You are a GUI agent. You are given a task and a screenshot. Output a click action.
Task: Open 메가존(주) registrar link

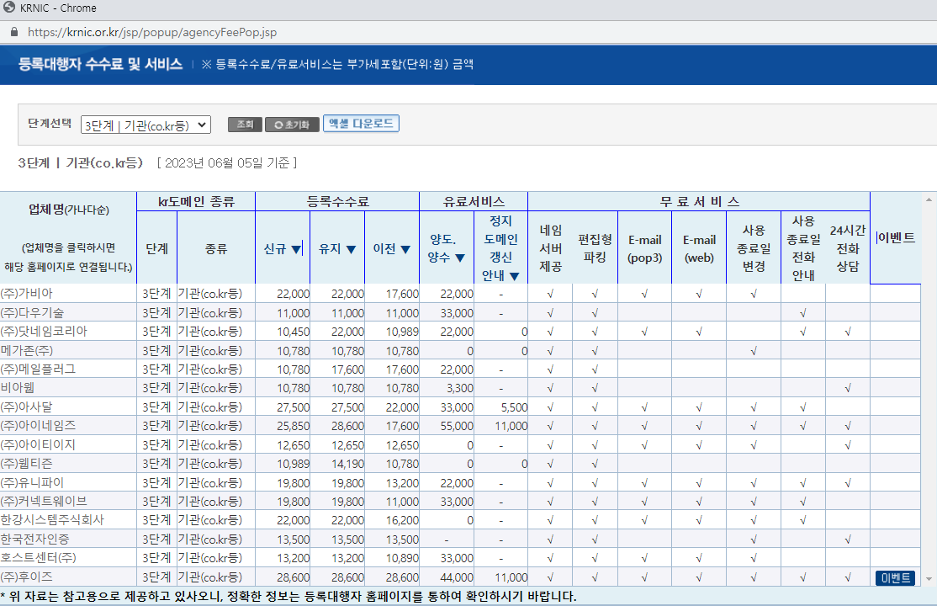(x=26, y=351)
